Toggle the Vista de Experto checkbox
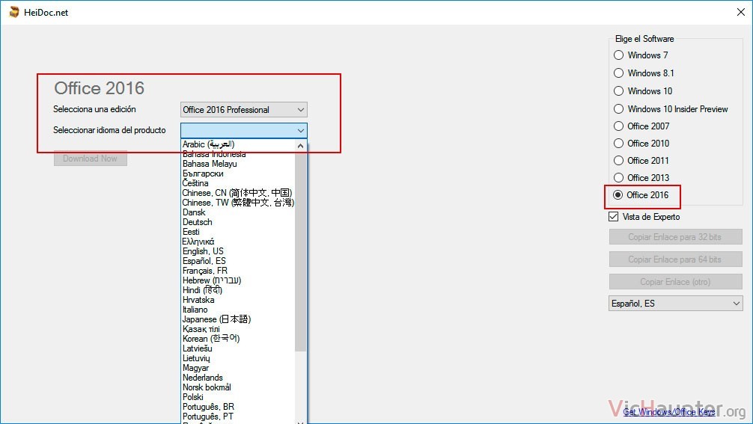This screenshot has width=753, height=424. point(613,217)
